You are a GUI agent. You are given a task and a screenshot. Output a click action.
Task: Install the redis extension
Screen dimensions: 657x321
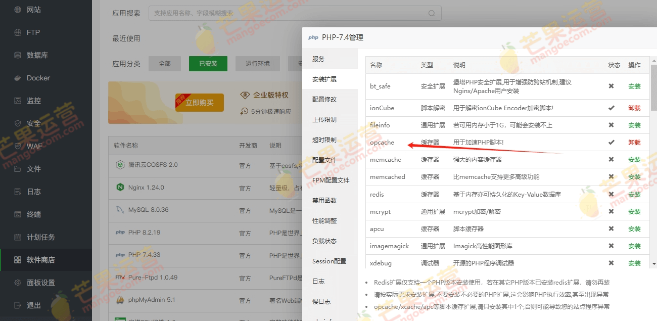634,195
